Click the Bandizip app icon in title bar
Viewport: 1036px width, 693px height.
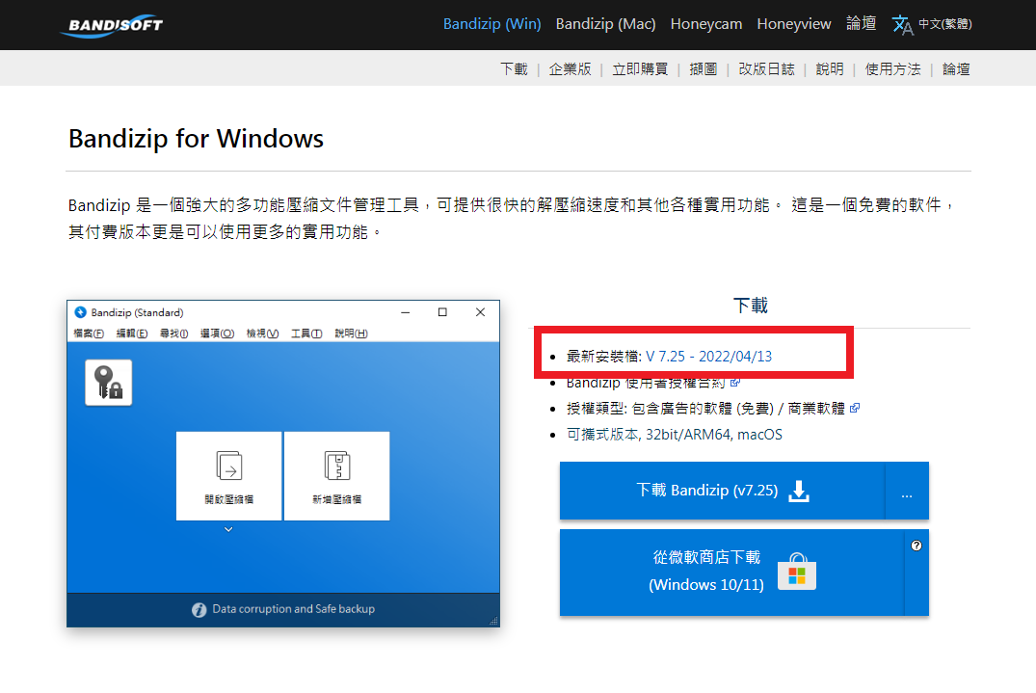pos(81,312)
